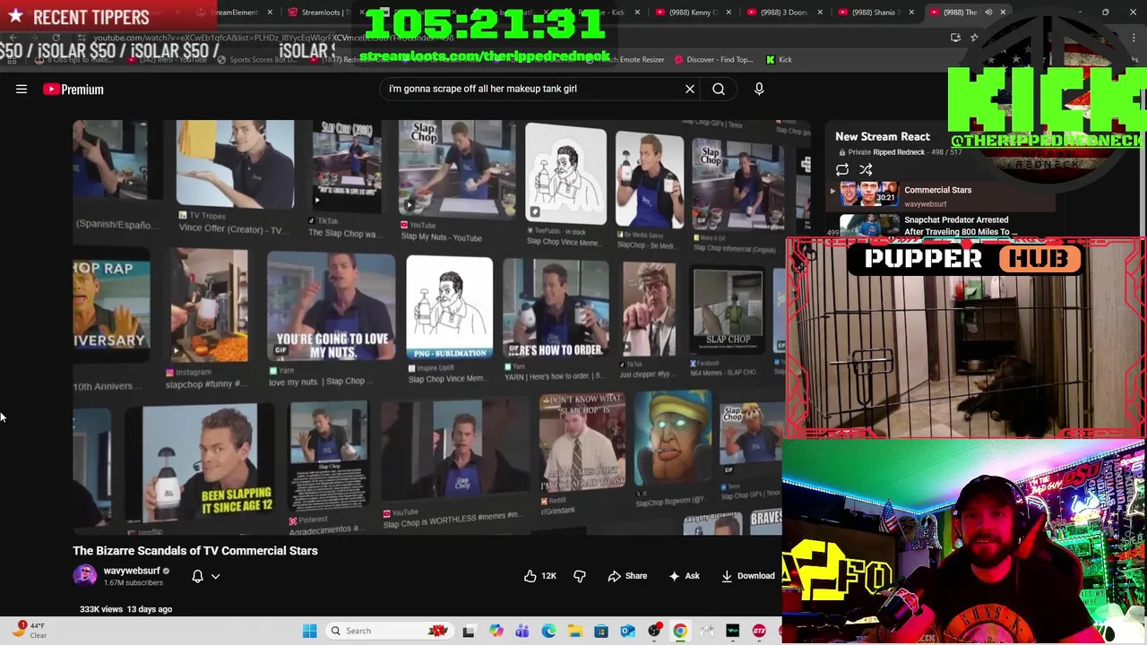
Task: Click the "Been slapping it since age 12" image
Action: pyautogui.click(x=199, y=460)
